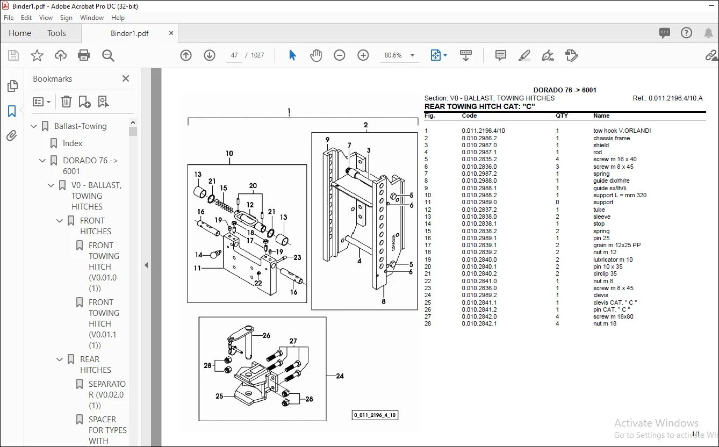Open SPACER FOR TYPES WITH bookmark
The image size is (719, 447).
coord(107,430)
